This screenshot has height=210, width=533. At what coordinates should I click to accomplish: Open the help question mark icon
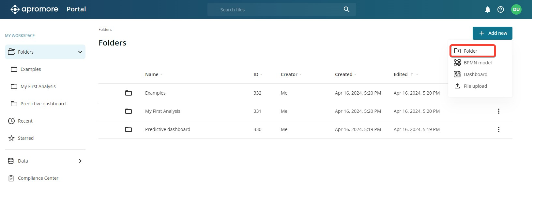point(500,9)
